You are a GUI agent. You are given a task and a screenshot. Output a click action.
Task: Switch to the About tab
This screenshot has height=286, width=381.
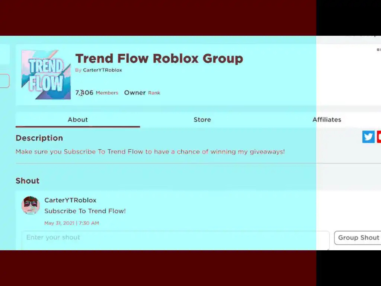coord(78,120)
